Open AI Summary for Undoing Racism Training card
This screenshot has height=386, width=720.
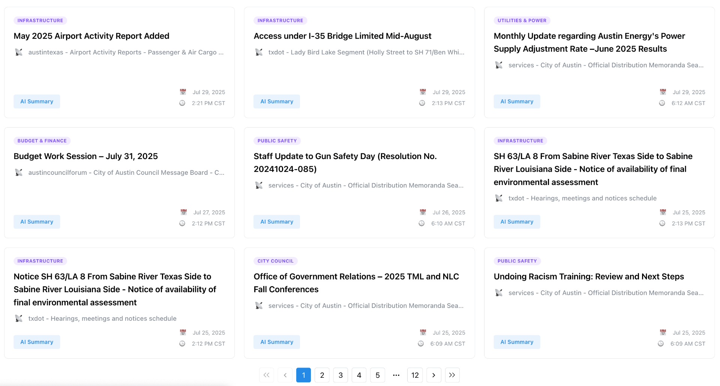pos(517,342)
